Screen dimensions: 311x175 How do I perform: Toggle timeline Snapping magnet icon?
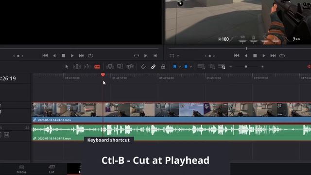[143, 67]
